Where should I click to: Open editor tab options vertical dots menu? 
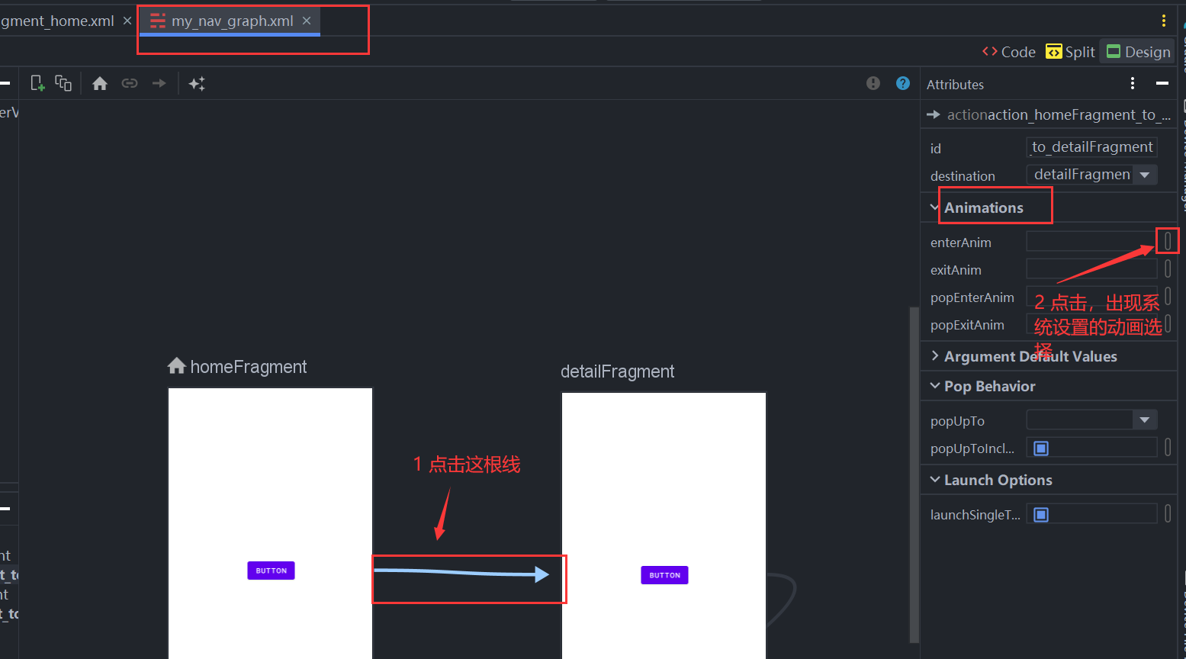pos(1164,21)
